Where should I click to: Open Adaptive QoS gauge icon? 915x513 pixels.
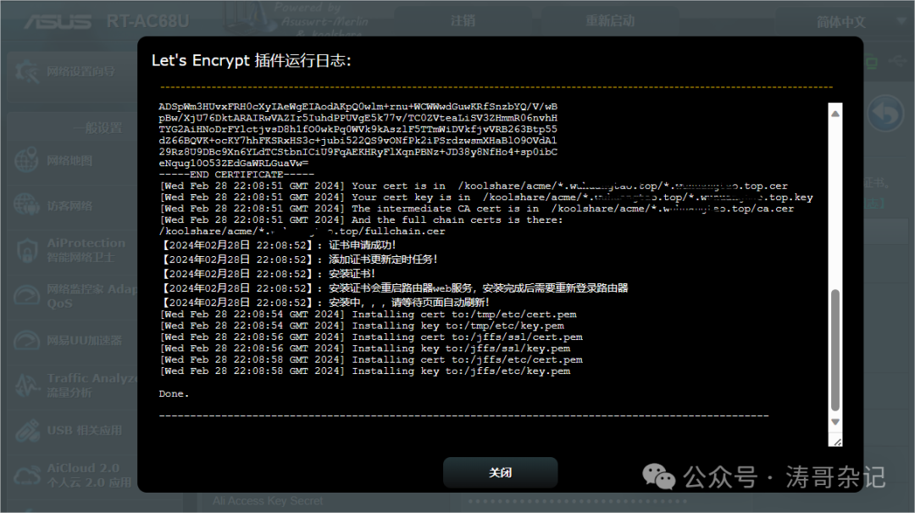pyautogui.click(x=27, y=295)
